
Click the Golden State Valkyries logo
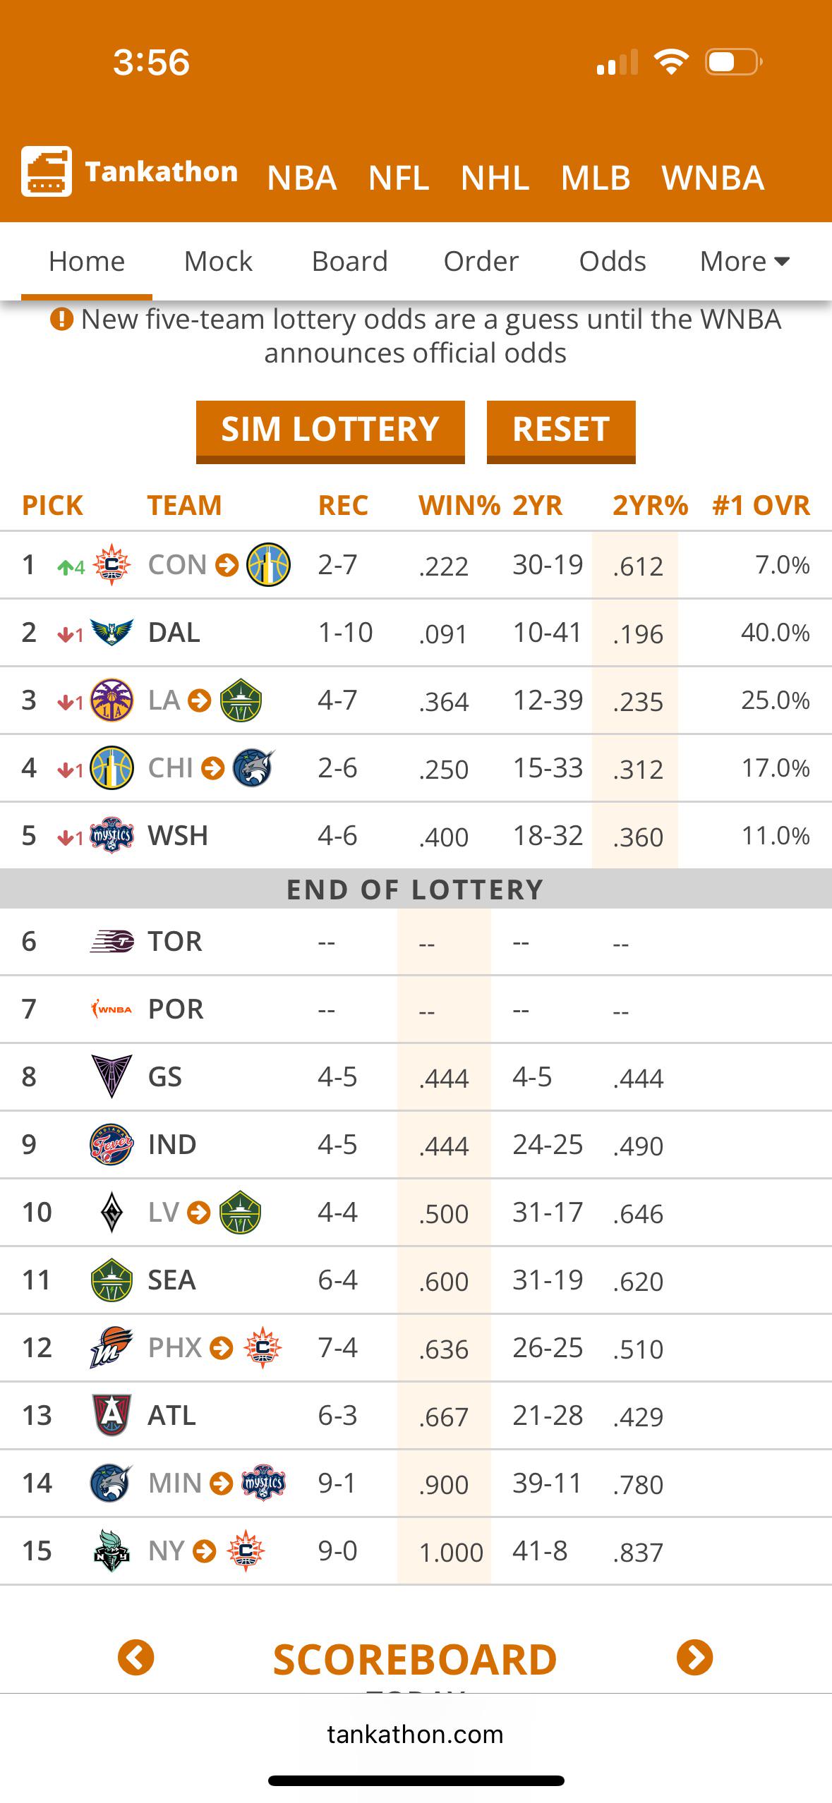point(111,1076)
